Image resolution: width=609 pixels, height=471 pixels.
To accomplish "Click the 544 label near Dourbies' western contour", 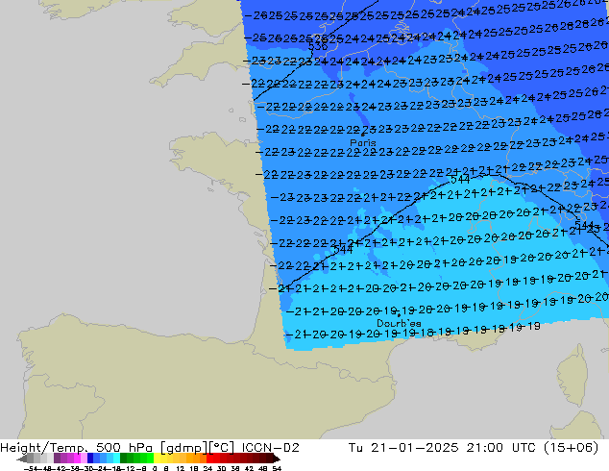I will (343, 249).
